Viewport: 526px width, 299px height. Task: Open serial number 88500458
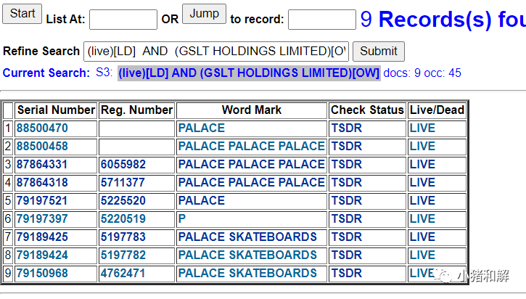pos(42,147)
